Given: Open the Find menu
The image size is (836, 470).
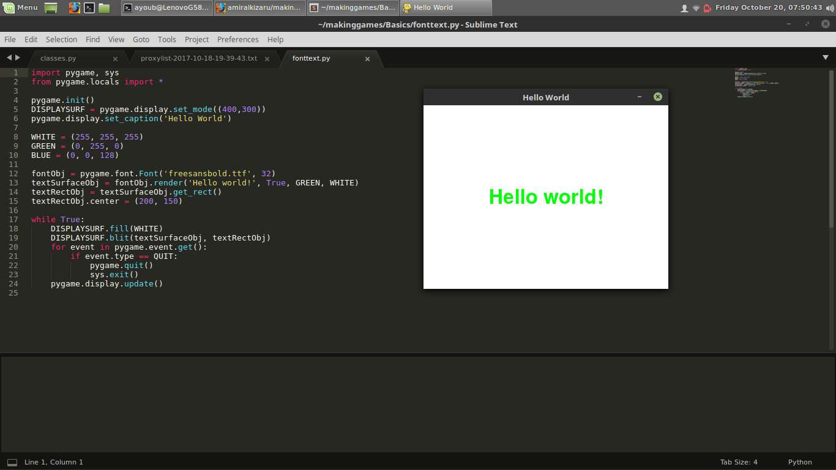Looking at the screenshot, I should tap(92, 39).
